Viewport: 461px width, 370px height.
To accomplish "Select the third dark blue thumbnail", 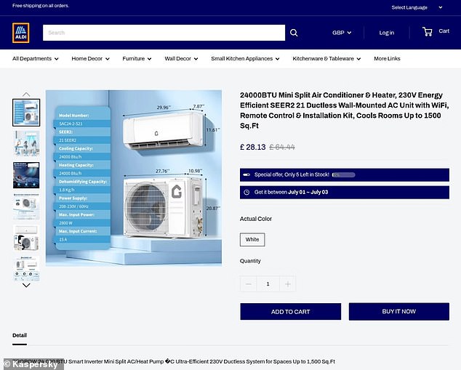I will point(26,175).
